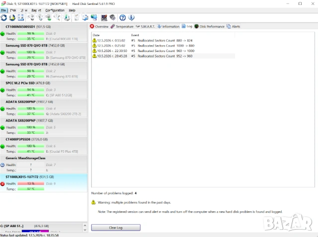318x237 pixels.
Task: Switch to the Overview tab
Action: (99, 26)
